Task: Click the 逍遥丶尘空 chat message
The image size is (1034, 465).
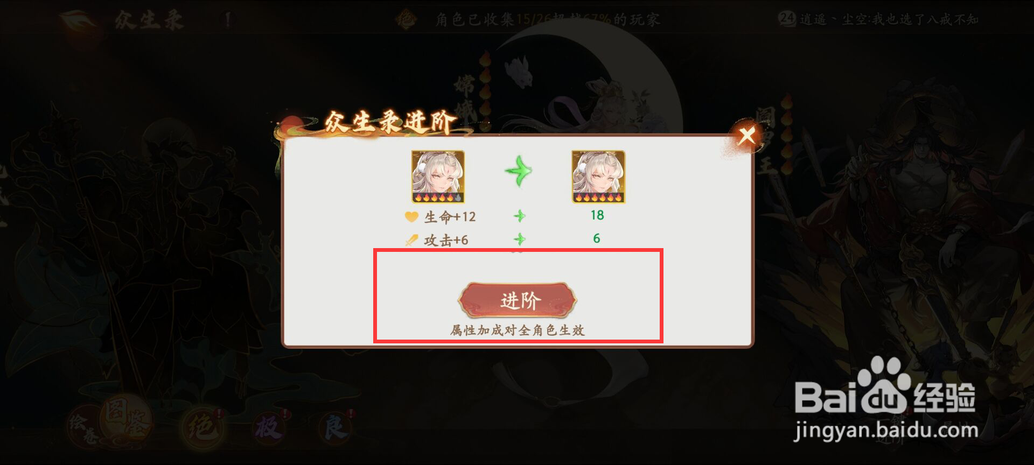Action: coord(889,19)
